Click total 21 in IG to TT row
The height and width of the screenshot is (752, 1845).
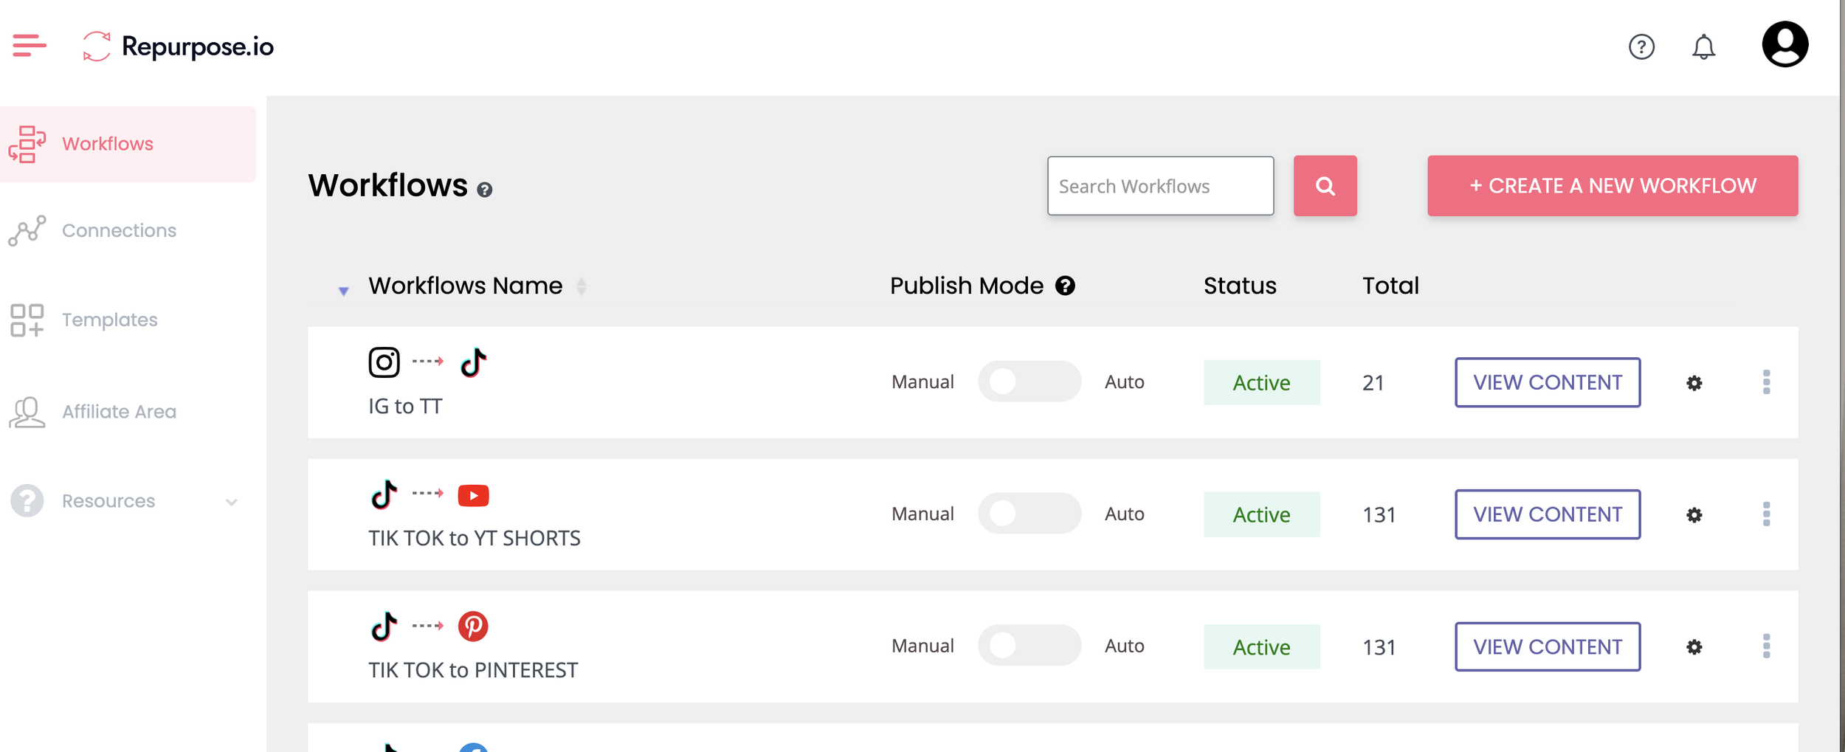[x=1373, y=383]
